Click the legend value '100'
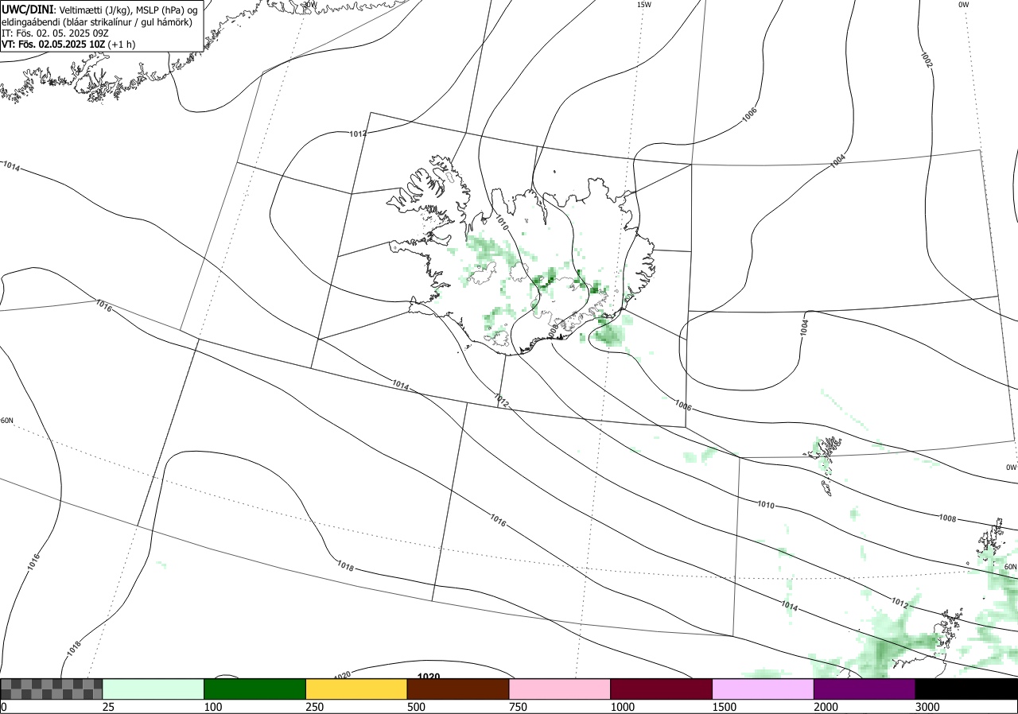This screenshot has width=1018, height=714. (x=213, y=707)
